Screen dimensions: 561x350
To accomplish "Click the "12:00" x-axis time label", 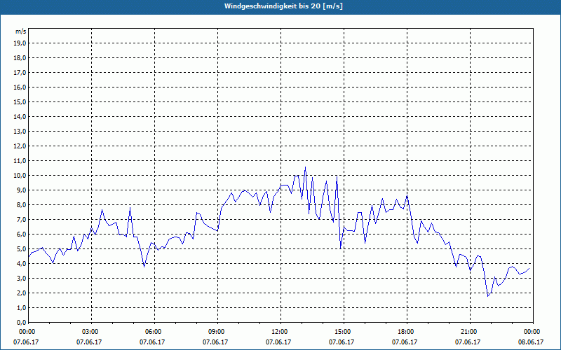I will [x=281, y=332].
